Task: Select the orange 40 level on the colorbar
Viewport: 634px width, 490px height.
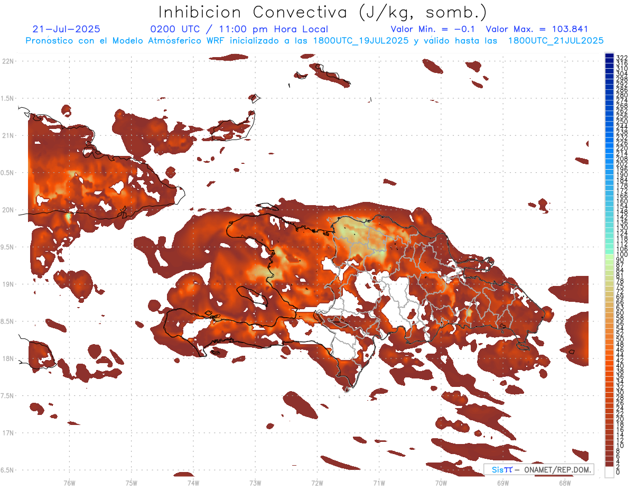Action: (x=609, y=366)
